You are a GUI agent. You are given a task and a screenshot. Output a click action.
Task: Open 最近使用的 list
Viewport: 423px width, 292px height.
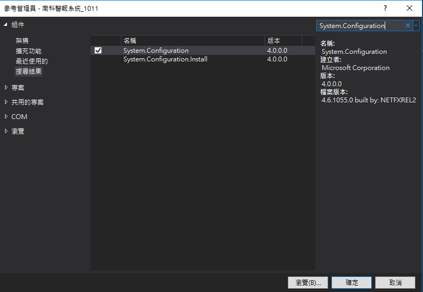[x=31, y=61]
